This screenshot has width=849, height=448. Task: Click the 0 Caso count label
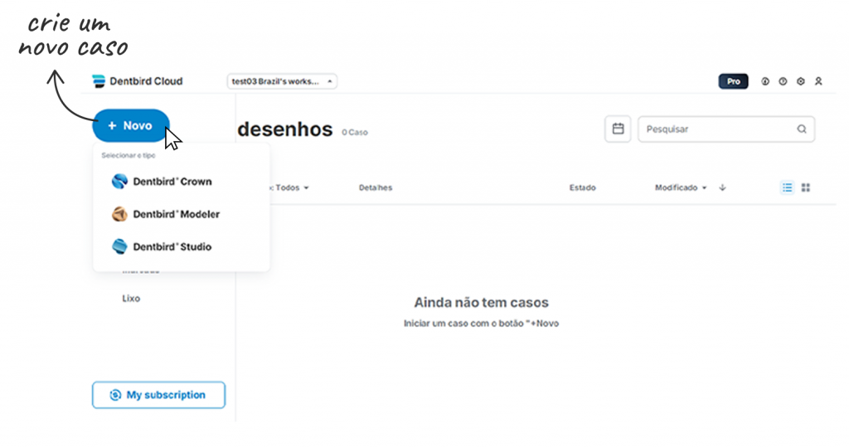click(x=355, y=132)
